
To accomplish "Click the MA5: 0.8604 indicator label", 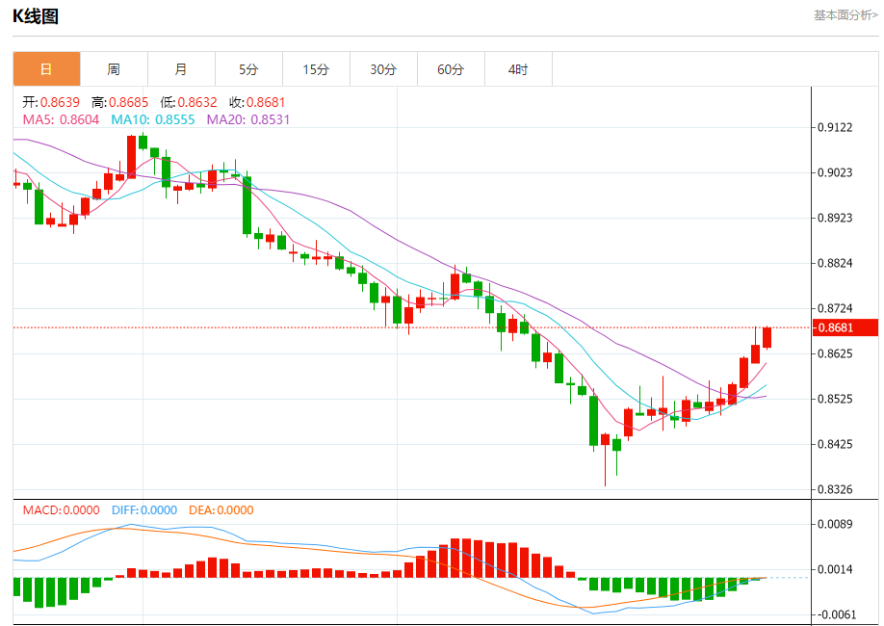I will 61,119.
